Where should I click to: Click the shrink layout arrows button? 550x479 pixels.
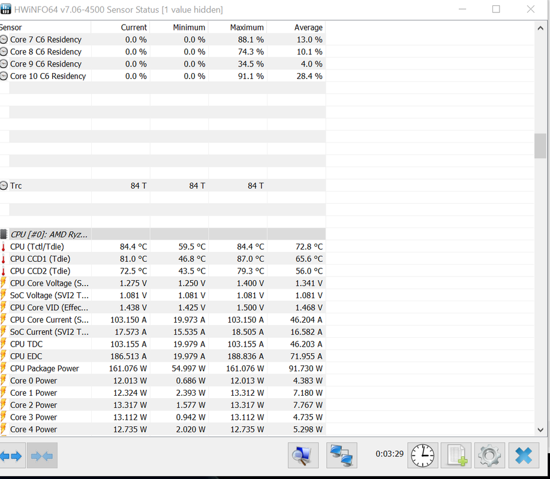42,456
